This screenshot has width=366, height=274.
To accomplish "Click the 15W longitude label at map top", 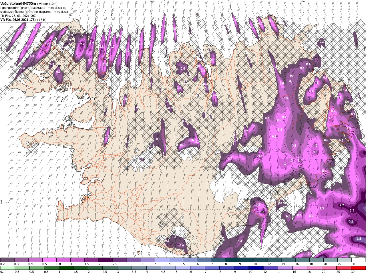I will (x=303, y=1).
